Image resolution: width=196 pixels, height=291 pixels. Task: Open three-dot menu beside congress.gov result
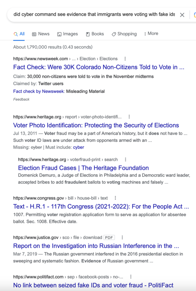[x=115, y=198]
